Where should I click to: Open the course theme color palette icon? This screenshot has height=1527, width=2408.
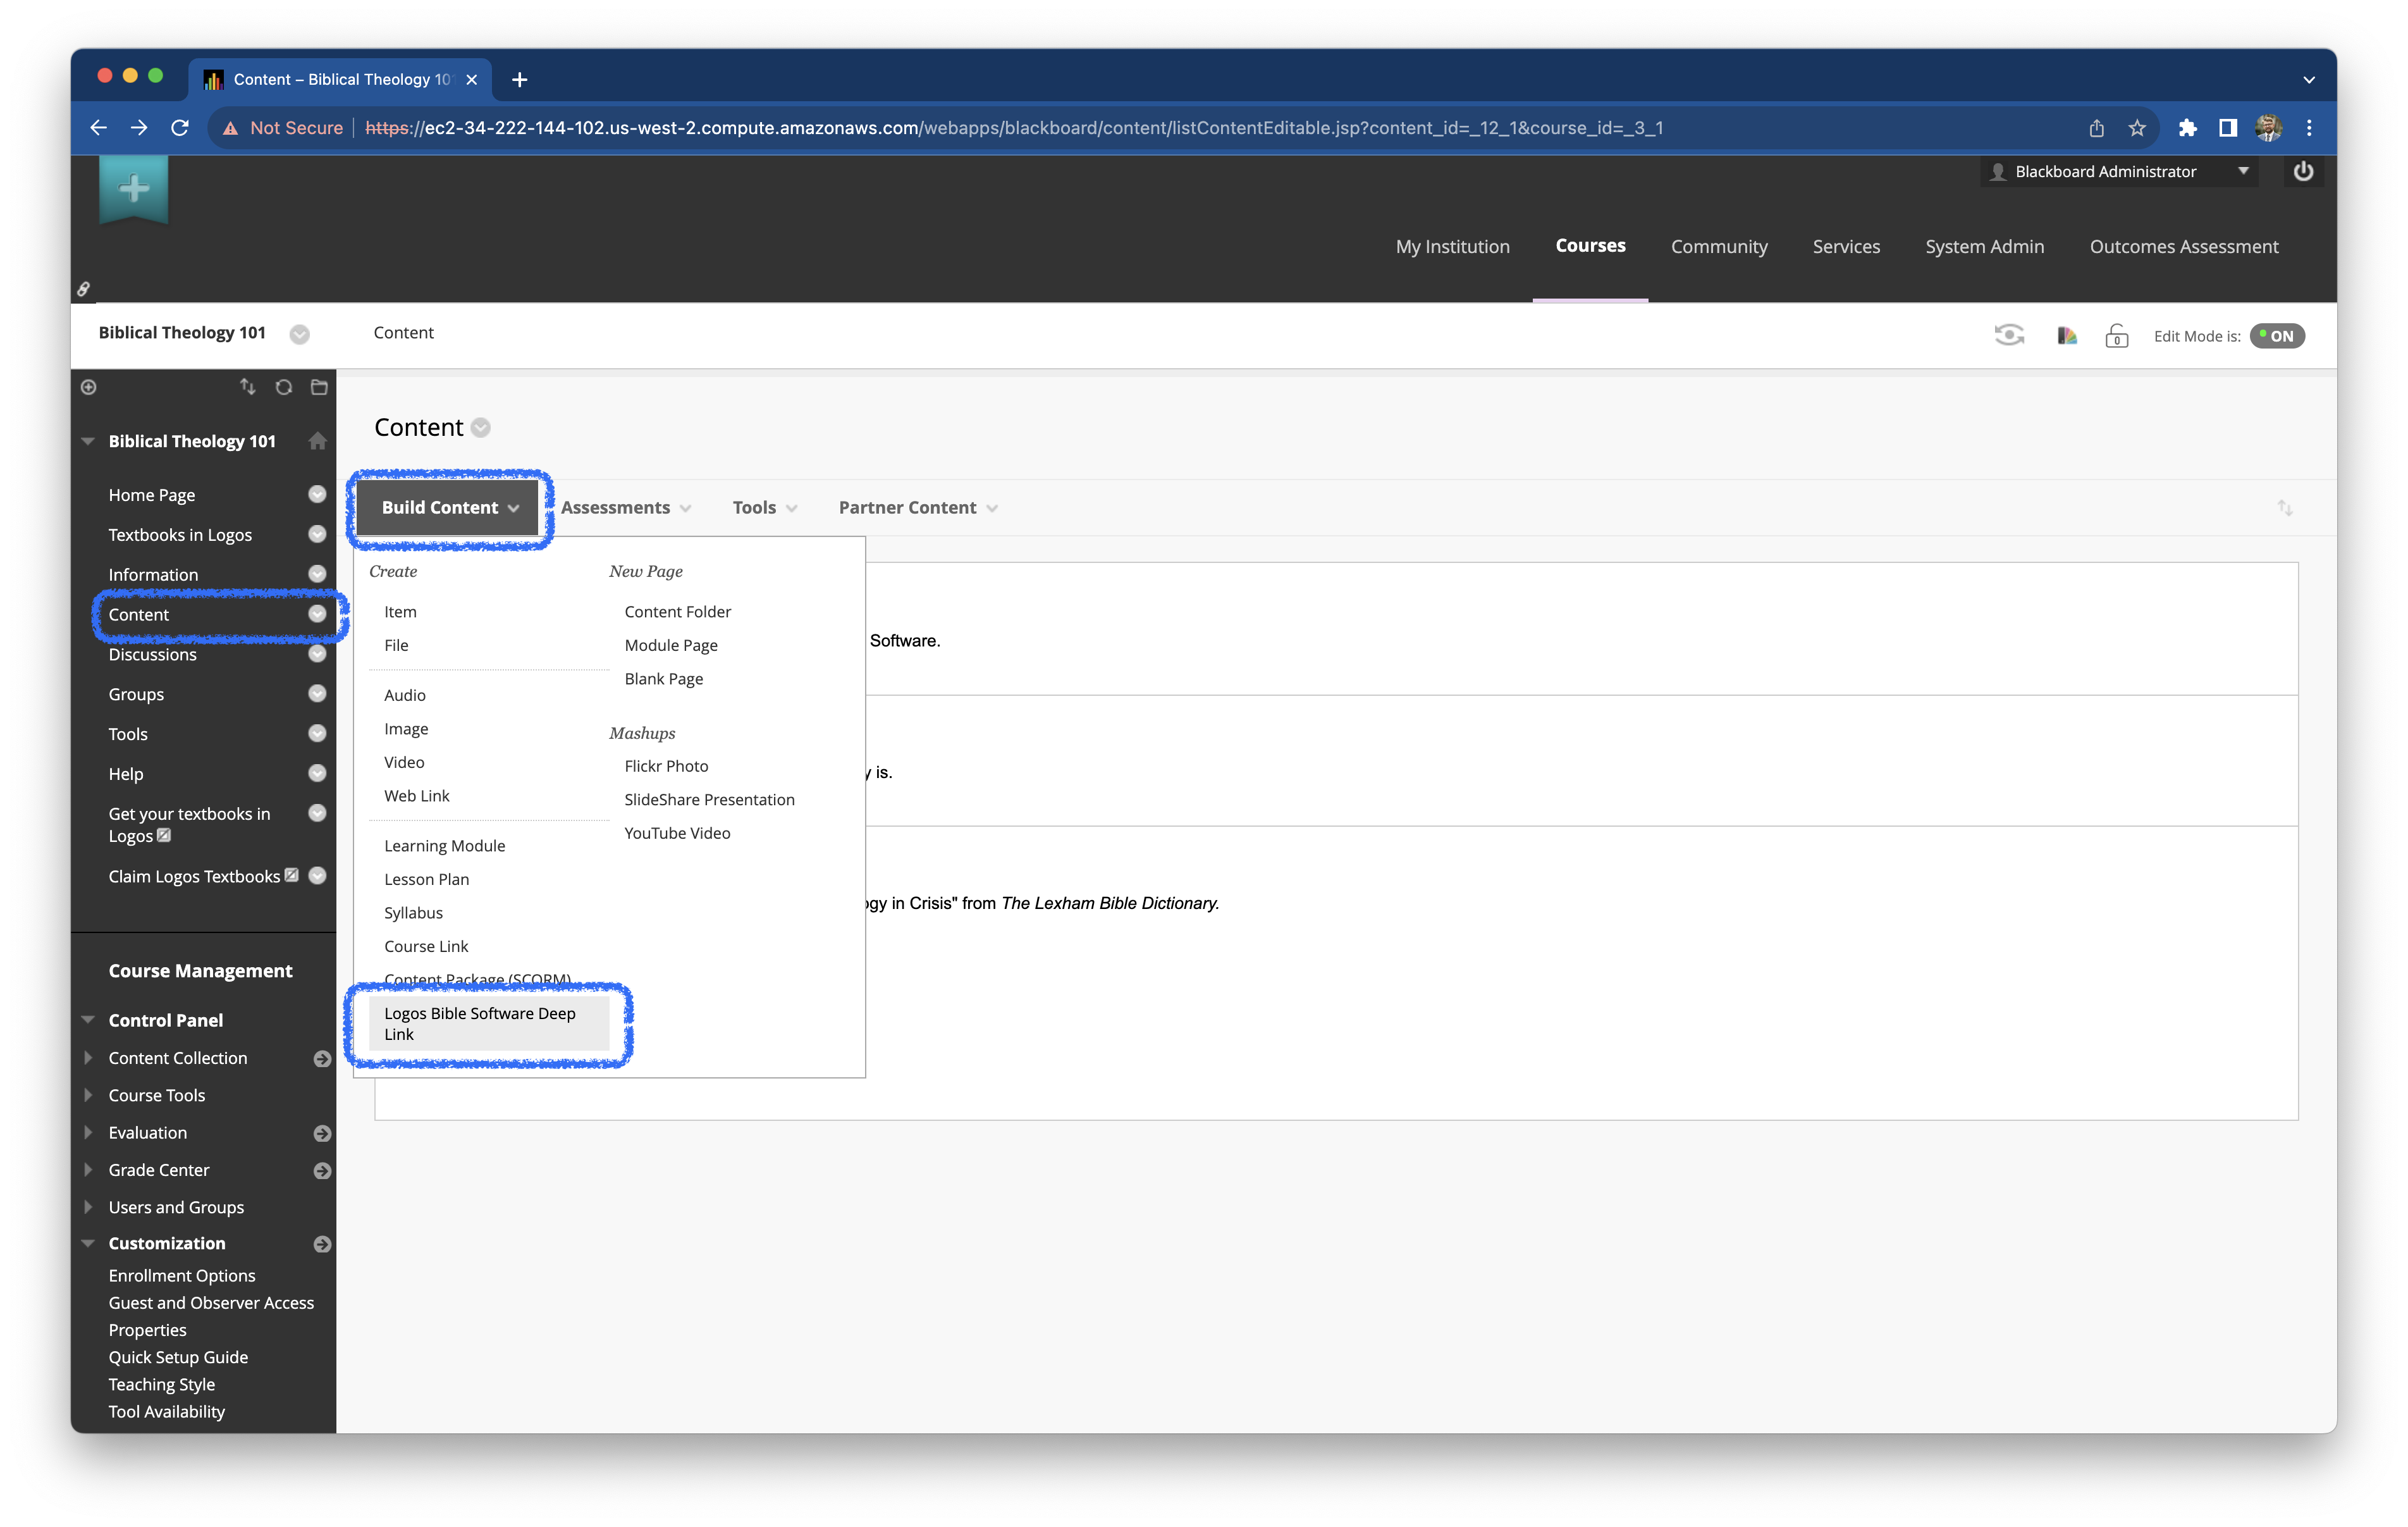click(2066, 335)
